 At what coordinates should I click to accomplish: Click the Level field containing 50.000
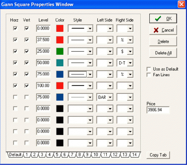43,62
